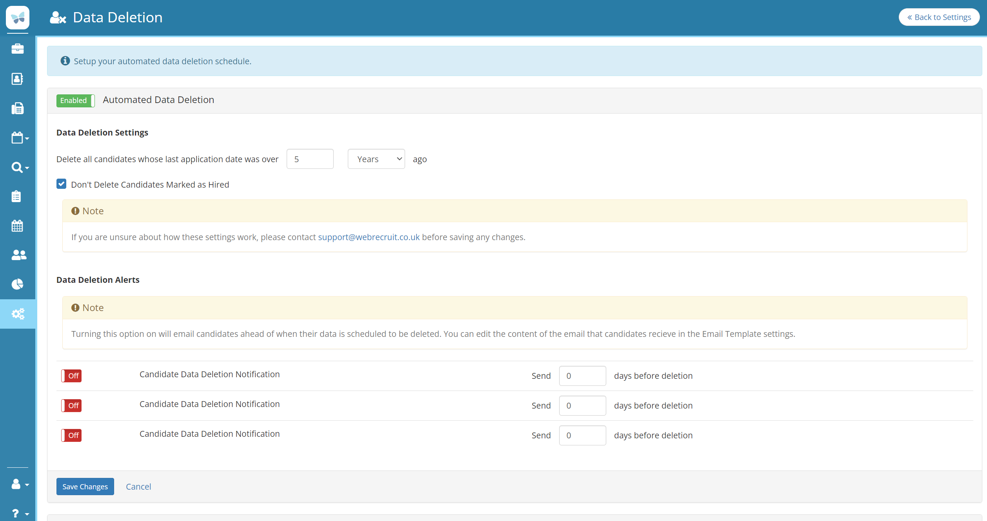Click the support@webrecruit.co.uk email link
The height and width of the screenshot is (521, 987).
point(369,237)
